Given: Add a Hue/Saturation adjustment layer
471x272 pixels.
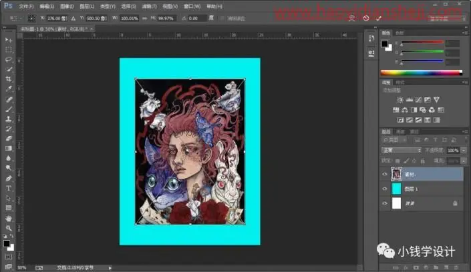Looking at the screenshot, I should tap(396, 110).
